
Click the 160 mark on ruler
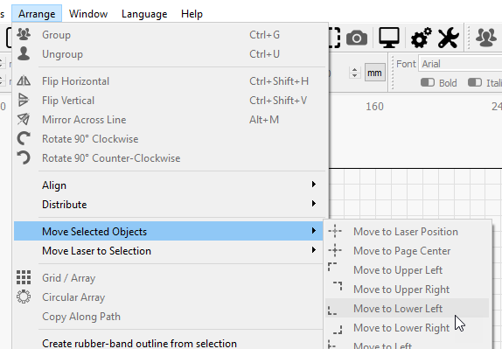click(374, 107)
